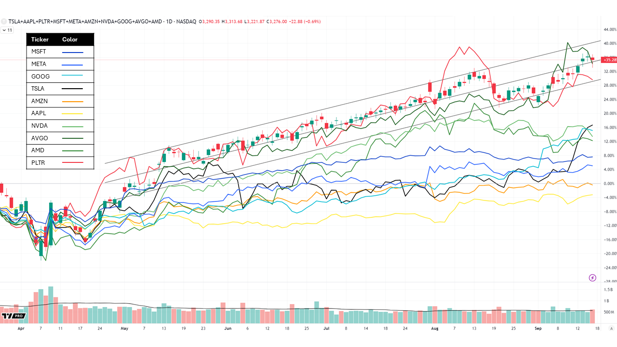
Task: Expand the indicator legend showing 11
Action: pos(7,30)
